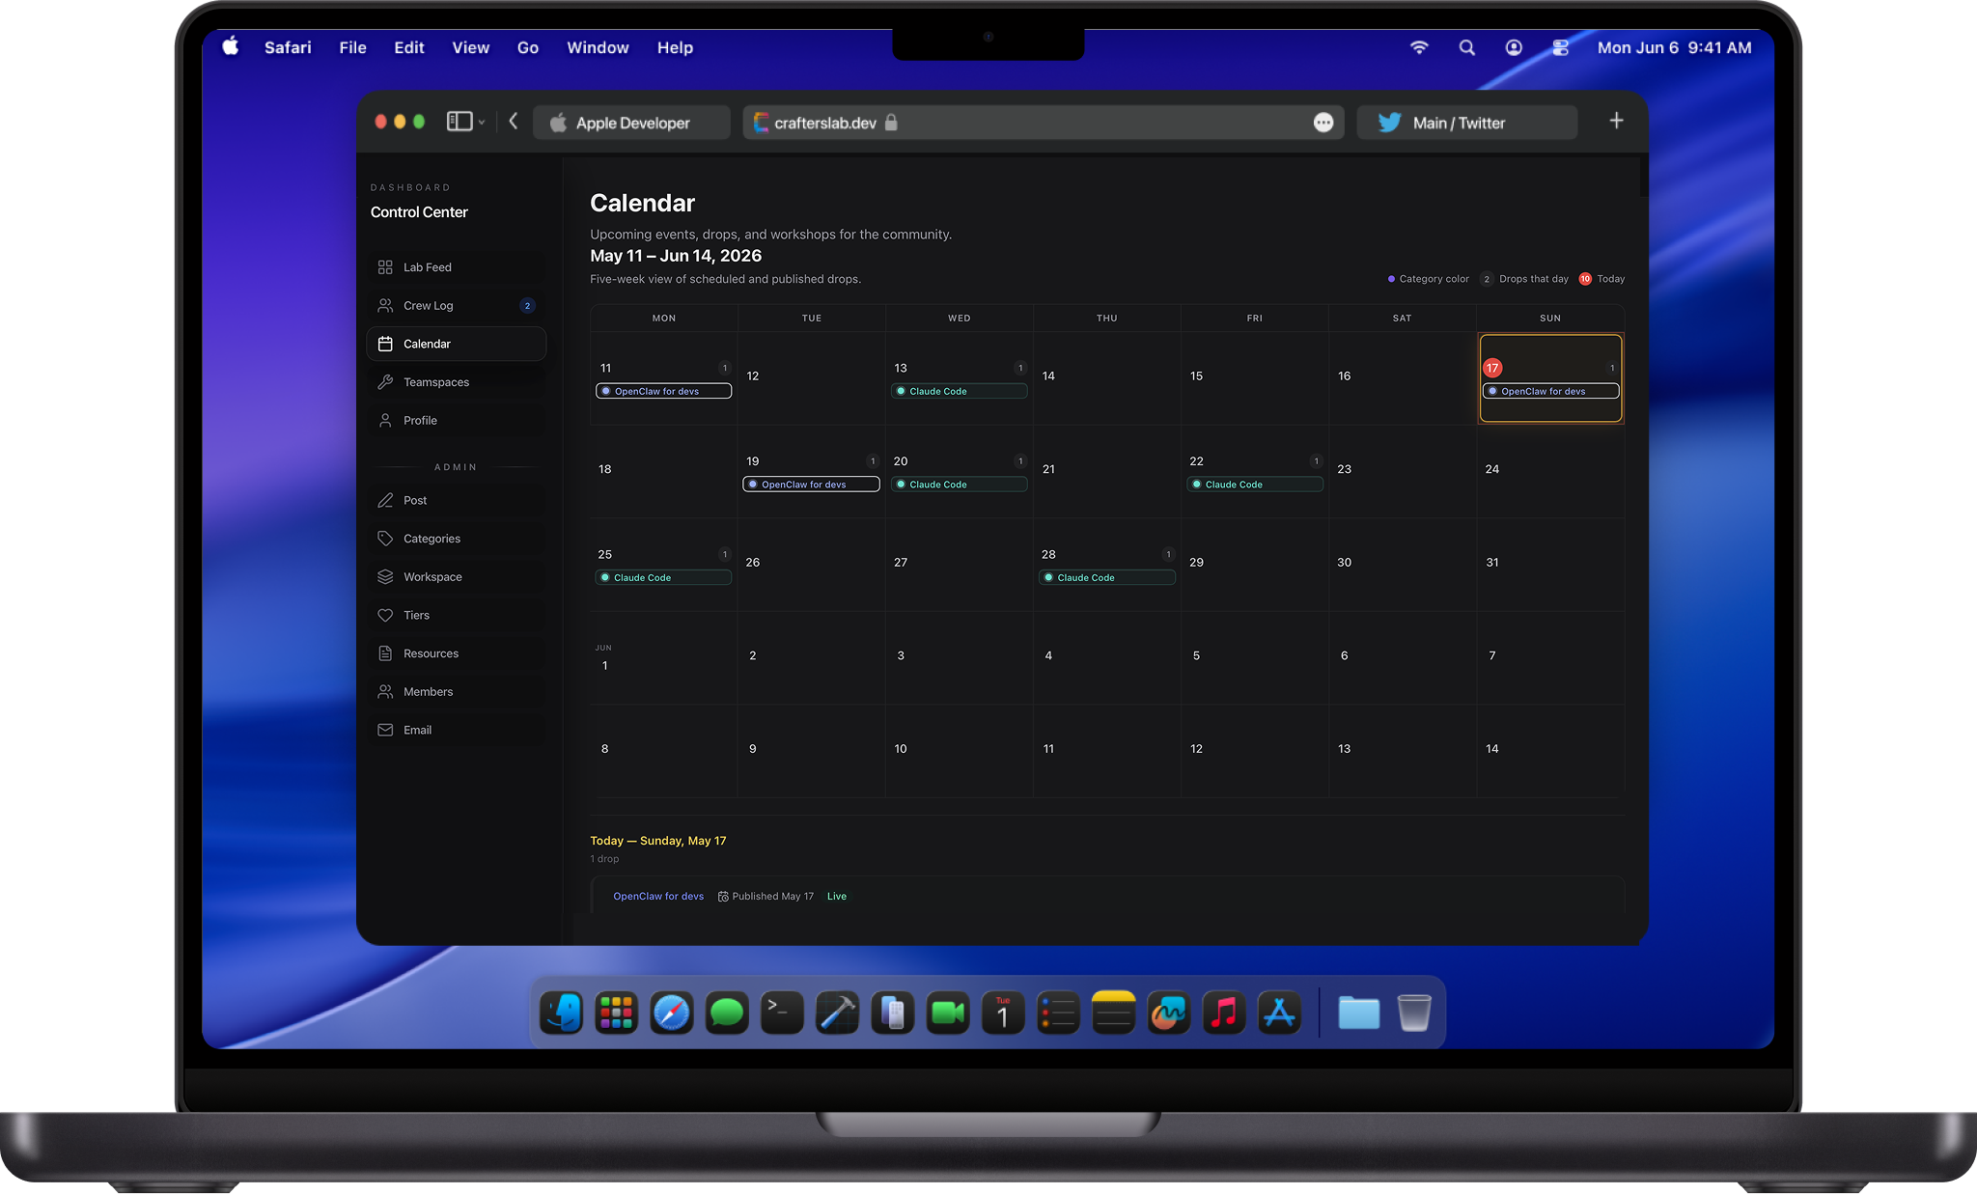Open OpenClaw for devs drop on May 19

coord(811,485)
